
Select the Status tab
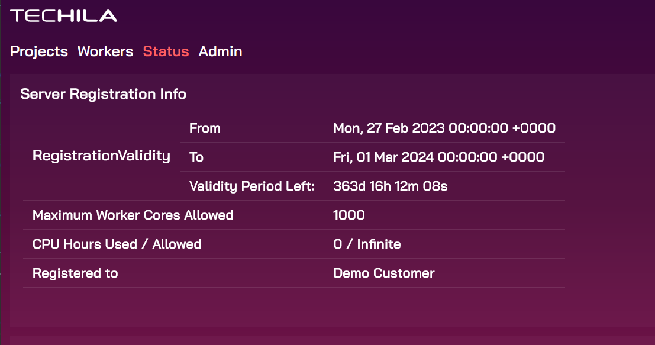(x=166, y=51)
